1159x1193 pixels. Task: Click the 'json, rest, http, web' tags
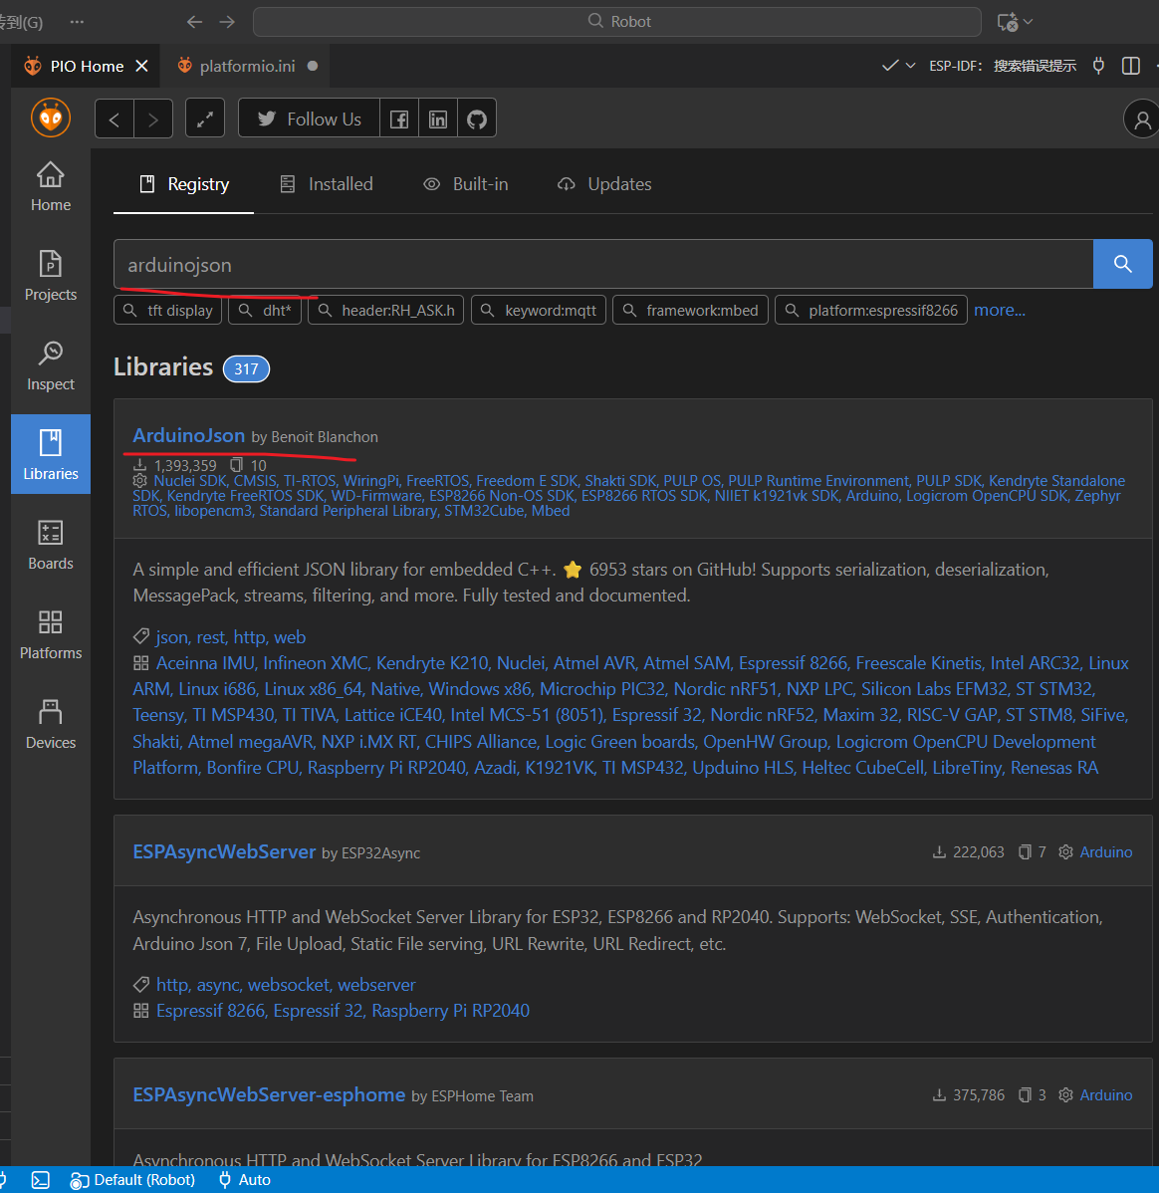tap(231, 636)
